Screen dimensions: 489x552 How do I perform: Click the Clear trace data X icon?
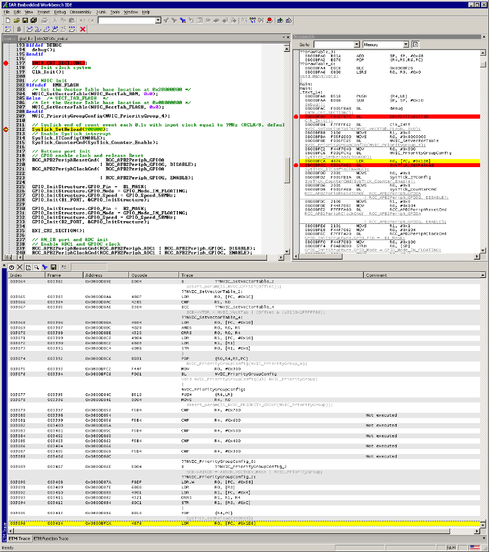coord(20,267)
